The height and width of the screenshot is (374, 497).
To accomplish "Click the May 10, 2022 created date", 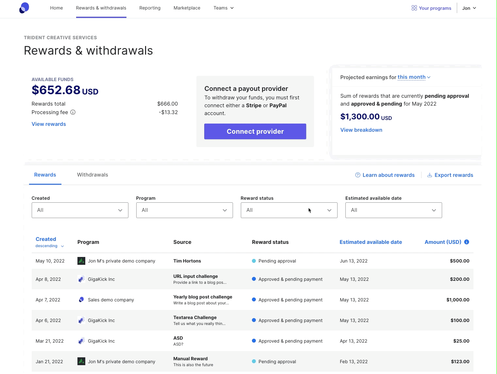I will 50,261.
